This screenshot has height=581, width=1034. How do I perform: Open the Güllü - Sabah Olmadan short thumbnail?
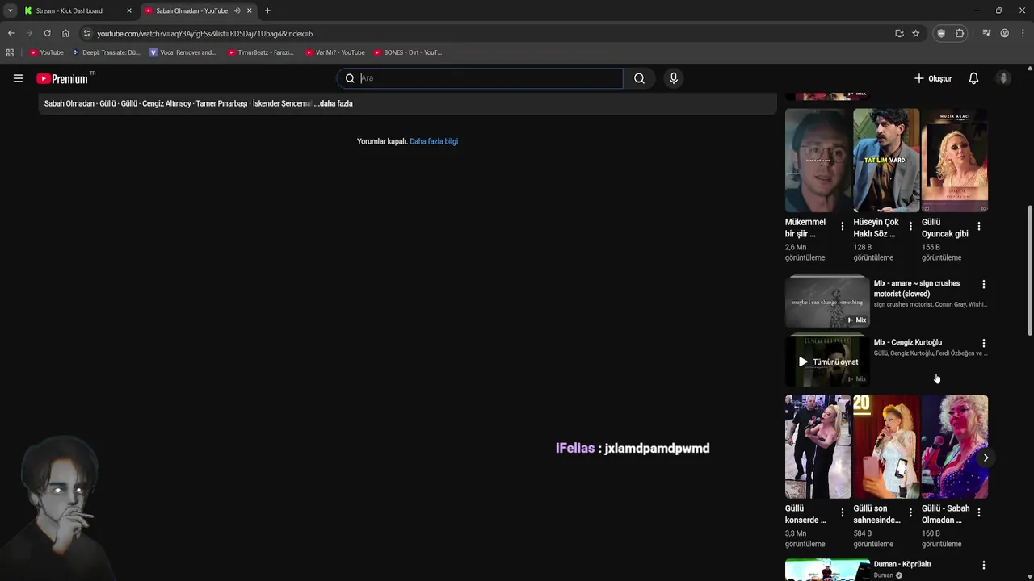[x=955, y=446]
